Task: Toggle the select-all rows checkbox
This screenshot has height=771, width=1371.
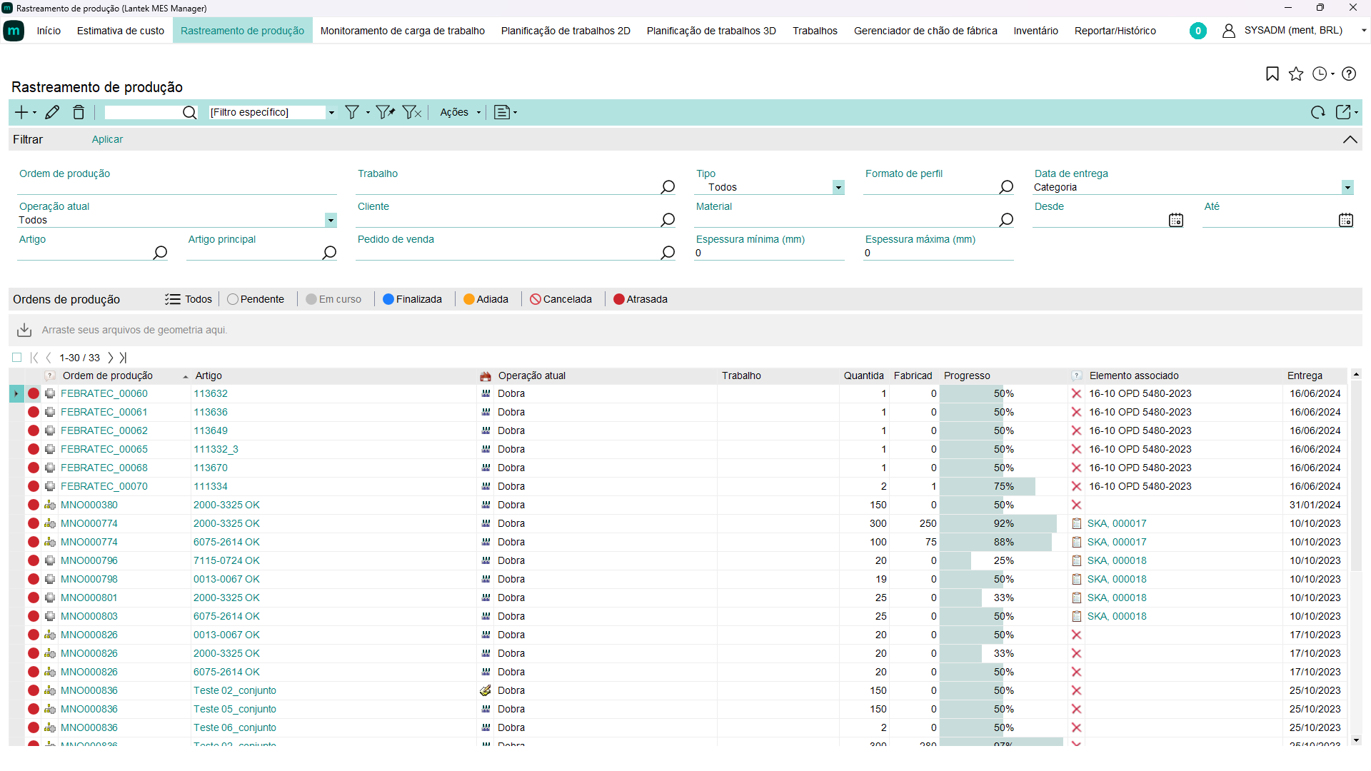Action: click(x=17, y=358)
